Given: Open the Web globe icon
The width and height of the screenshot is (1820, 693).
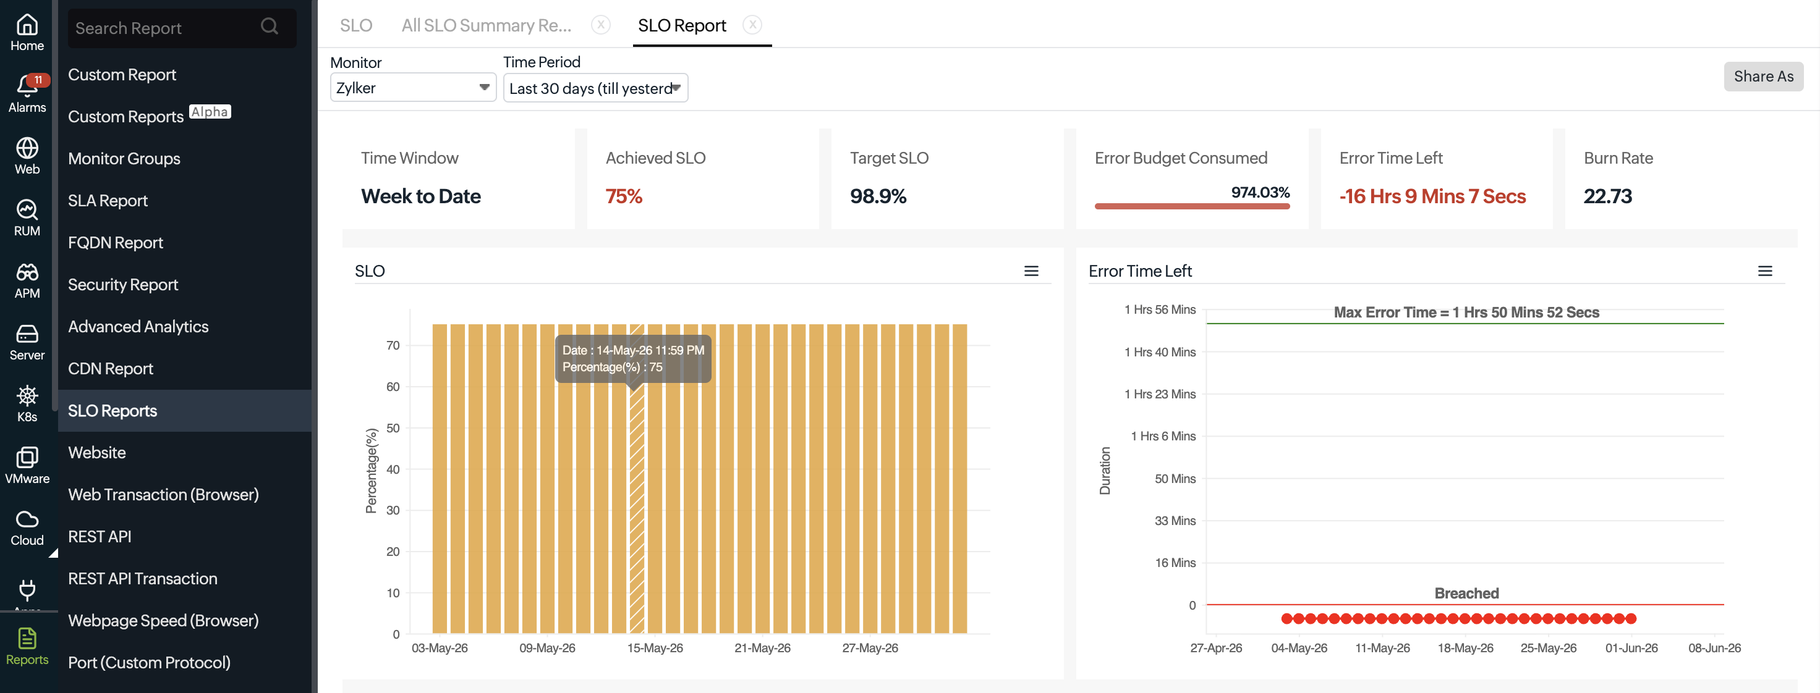Looking at the screenshot, I should [x=27, y=148].
